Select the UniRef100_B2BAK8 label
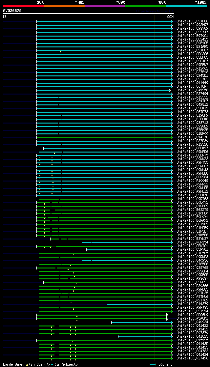The width and height of the screenshot is (210, 367). 192,119
